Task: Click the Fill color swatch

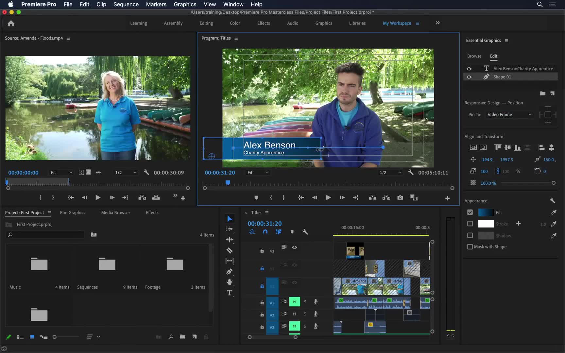Action: 486,212
